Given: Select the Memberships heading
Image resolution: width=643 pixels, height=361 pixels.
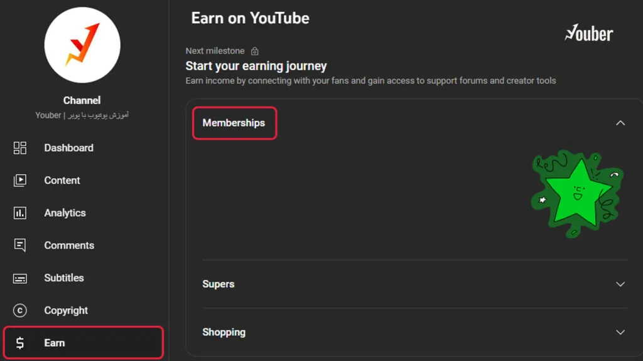Looking at the screenshot, I should (x=234, y=123).
